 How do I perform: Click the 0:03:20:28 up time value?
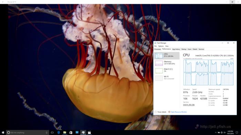(x=189, y=105)
